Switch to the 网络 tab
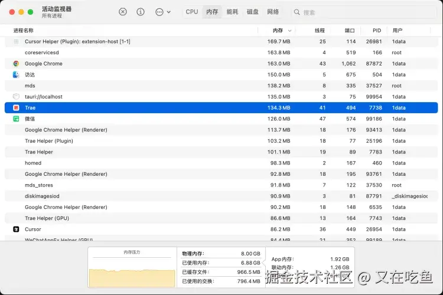443x295 pixels. pos(273,12)
